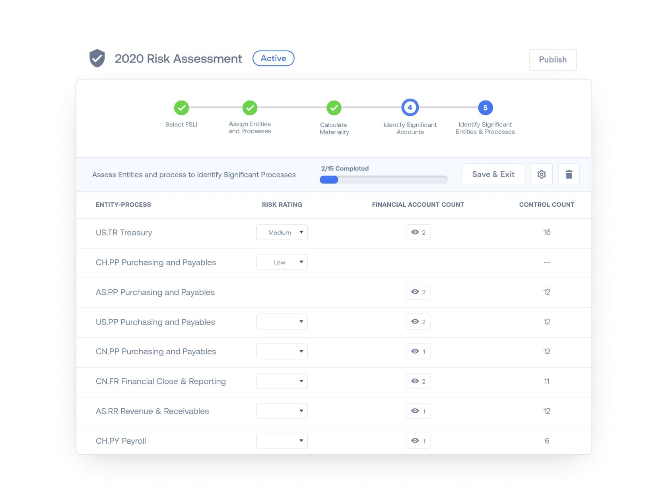Open risk rating dropdown for CH.PP Purchasing
Image resolution: width=668 pixels, height=501 pixels.
(282, 262)
